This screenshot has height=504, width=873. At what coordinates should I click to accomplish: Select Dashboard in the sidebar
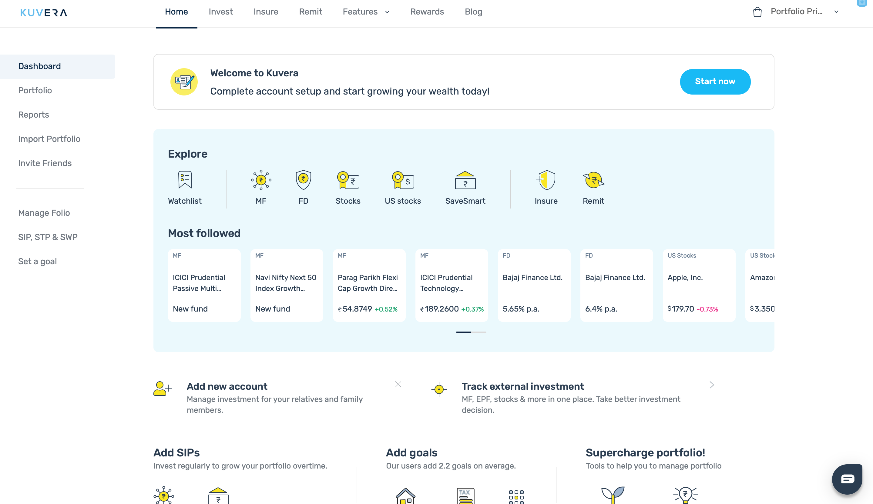click(x=58, y=66)
